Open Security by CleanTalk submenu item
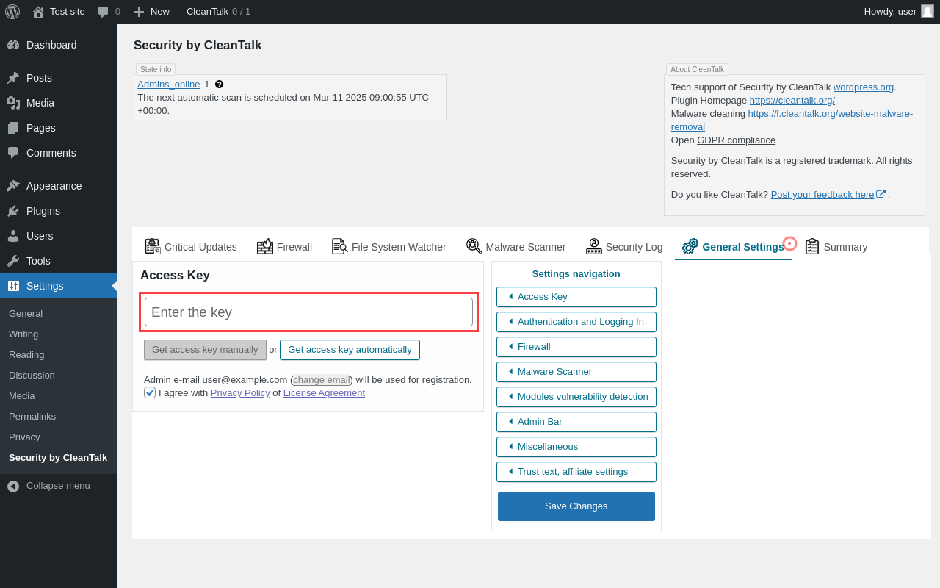The width and height of the screenshot is (940, 588). [x=58, y=457]
